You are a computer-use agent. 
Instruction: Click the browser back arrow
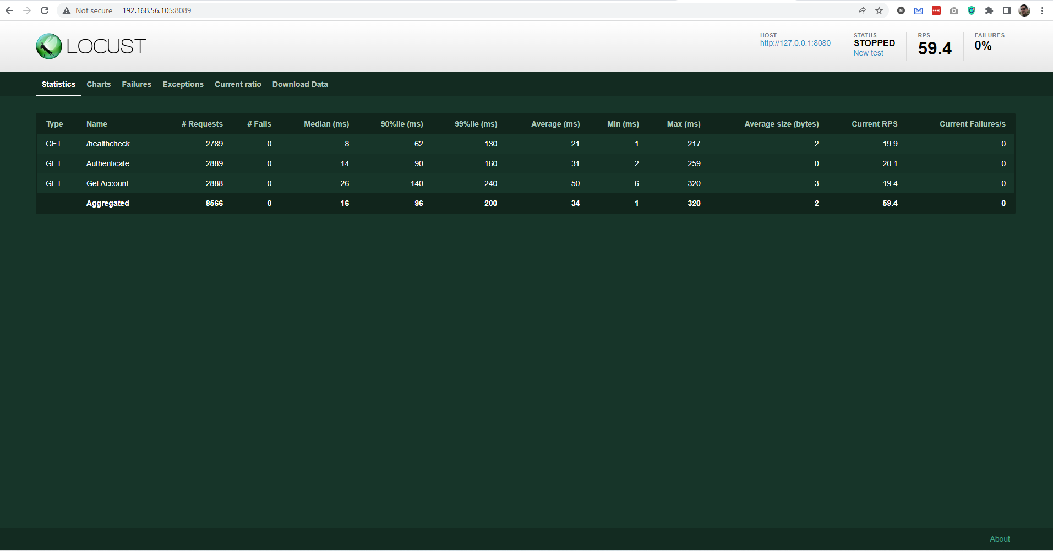9,10
